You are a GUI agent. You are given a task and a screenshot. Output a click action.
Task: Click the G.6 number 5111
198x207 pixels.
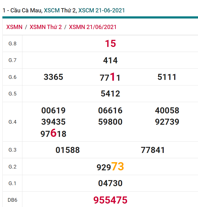(x=167, y=77)
